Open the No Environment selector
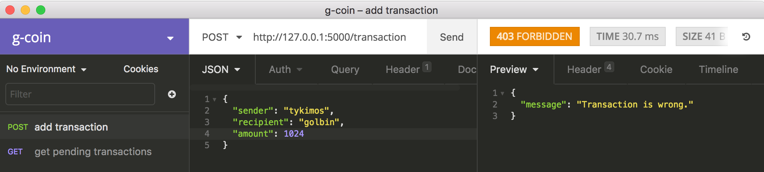The image size is (764, 172). pyautogui.click(x=46, y=69)
